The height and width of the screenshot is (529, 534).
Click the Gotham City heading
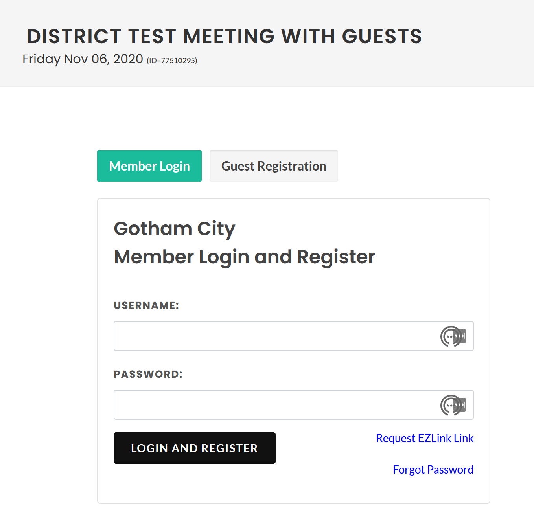pyautogui.click(x=175, y=229)
